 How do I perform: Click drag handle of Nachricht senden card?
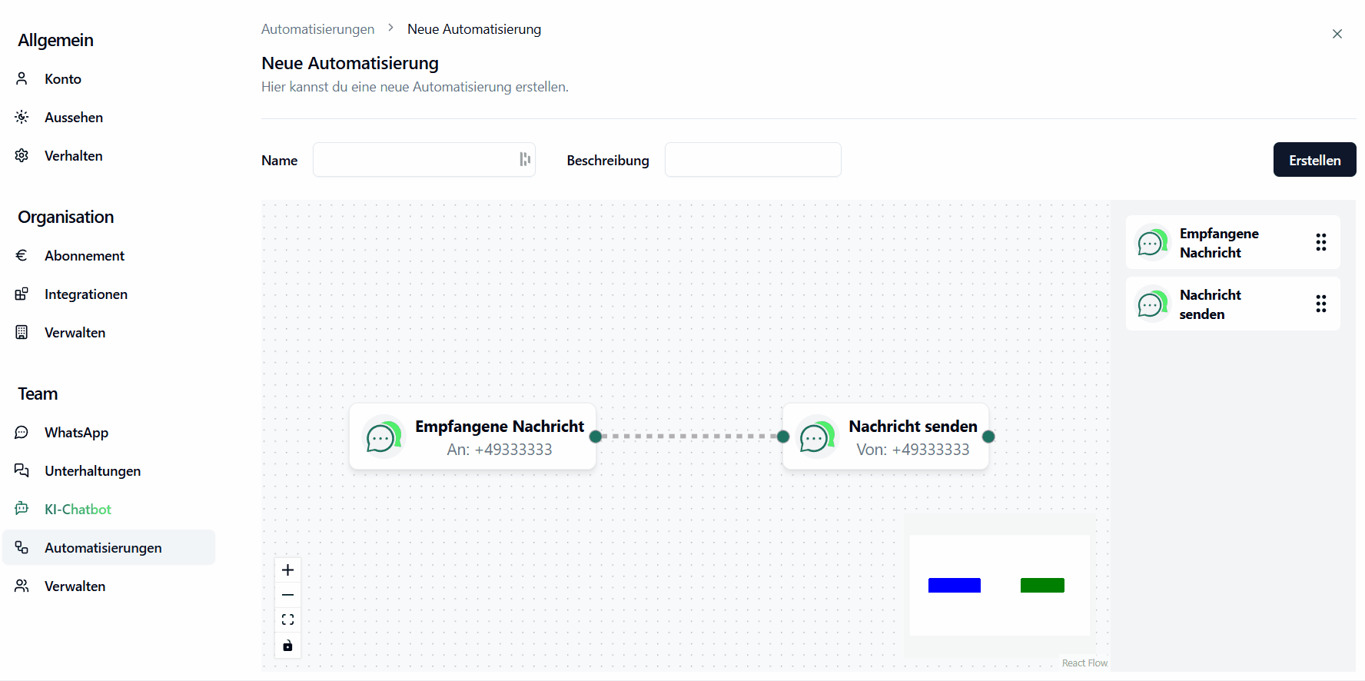(1321, 304)
